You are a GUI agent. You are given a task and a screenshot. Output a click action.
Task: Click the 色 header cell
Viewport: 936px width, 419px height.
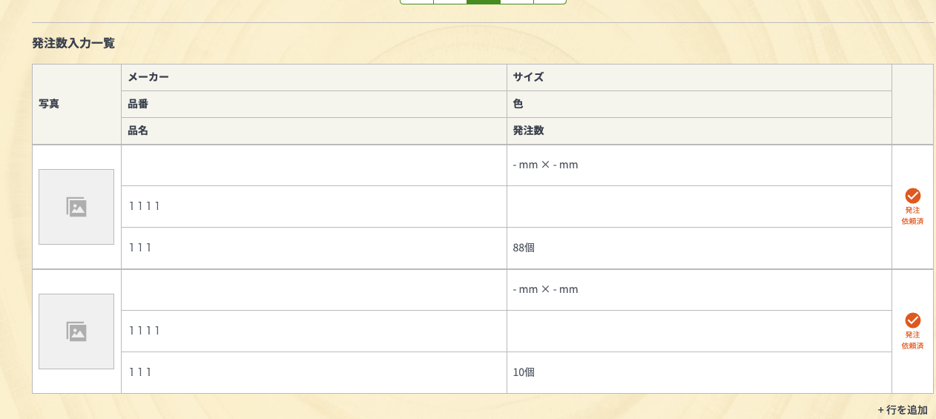pyautogui.click(x=699, y=104)
